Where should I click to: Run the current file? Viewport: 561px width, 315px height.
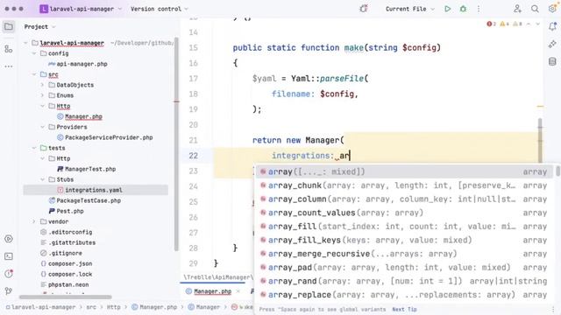click(x=448, y=9)
